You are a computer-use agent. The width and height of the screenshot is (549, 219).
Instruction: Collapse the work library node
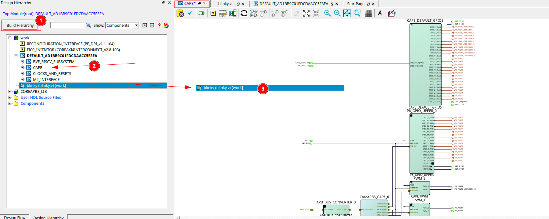[10, 38]
